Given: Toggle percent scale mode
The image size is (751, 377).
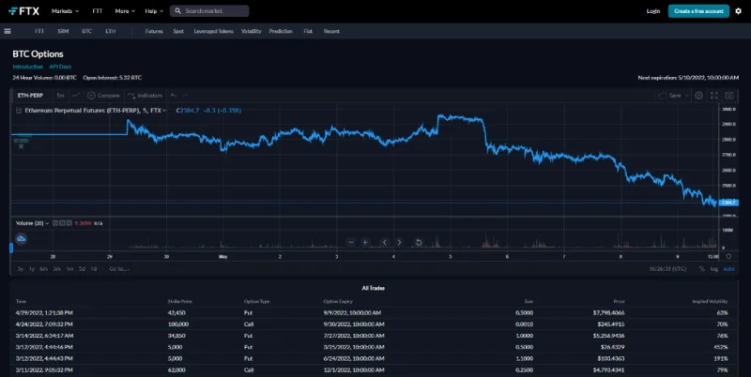Looking at the screenshot, I should point(701,269).
